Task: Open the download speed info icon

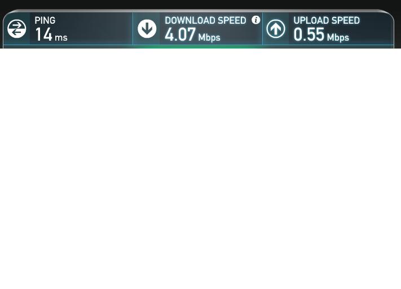Action: click(255, 20)
